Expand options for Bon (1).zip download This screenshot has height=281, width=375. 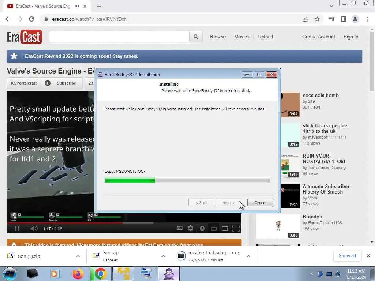pyautogui.click(x=78, y=256)
